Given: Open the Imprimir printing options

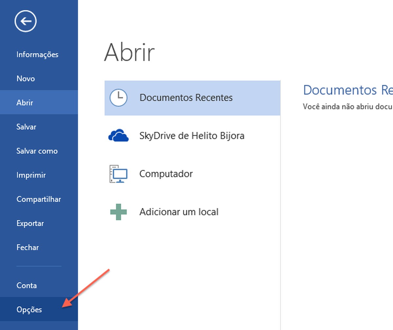Looking at the screenshot, I should point(31,175).
